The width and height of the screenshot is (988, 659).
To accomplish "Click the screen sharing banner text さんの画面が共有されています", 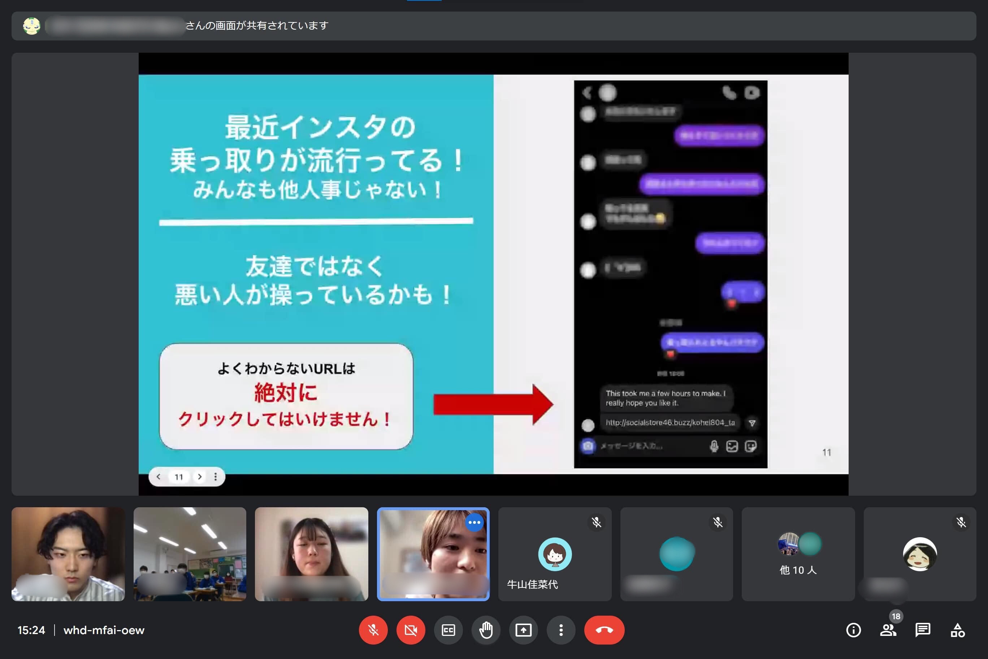I will (x=257, y=26).
